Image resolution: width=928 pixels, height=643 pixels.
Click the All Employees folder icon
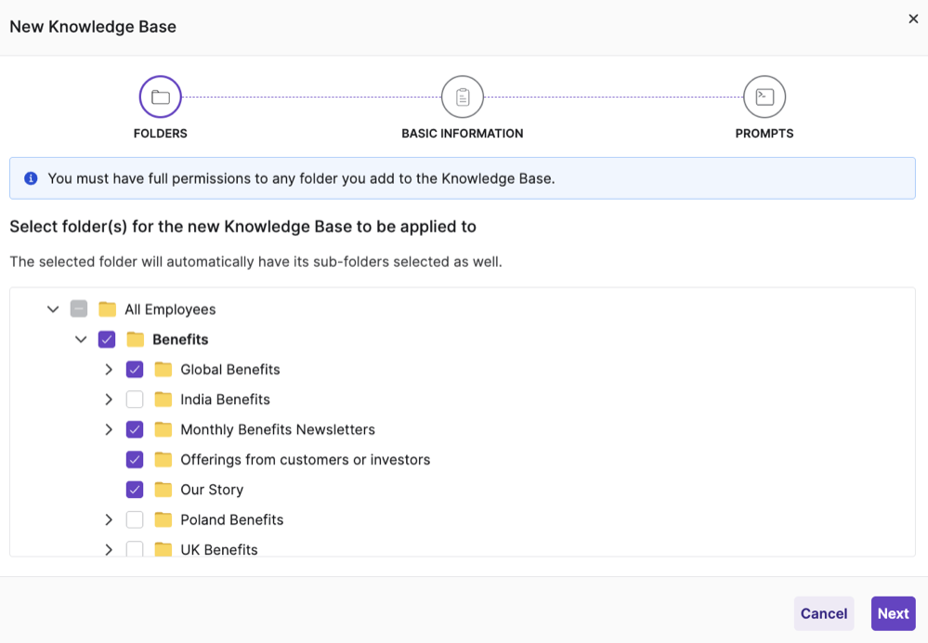[x=108, y=308]
